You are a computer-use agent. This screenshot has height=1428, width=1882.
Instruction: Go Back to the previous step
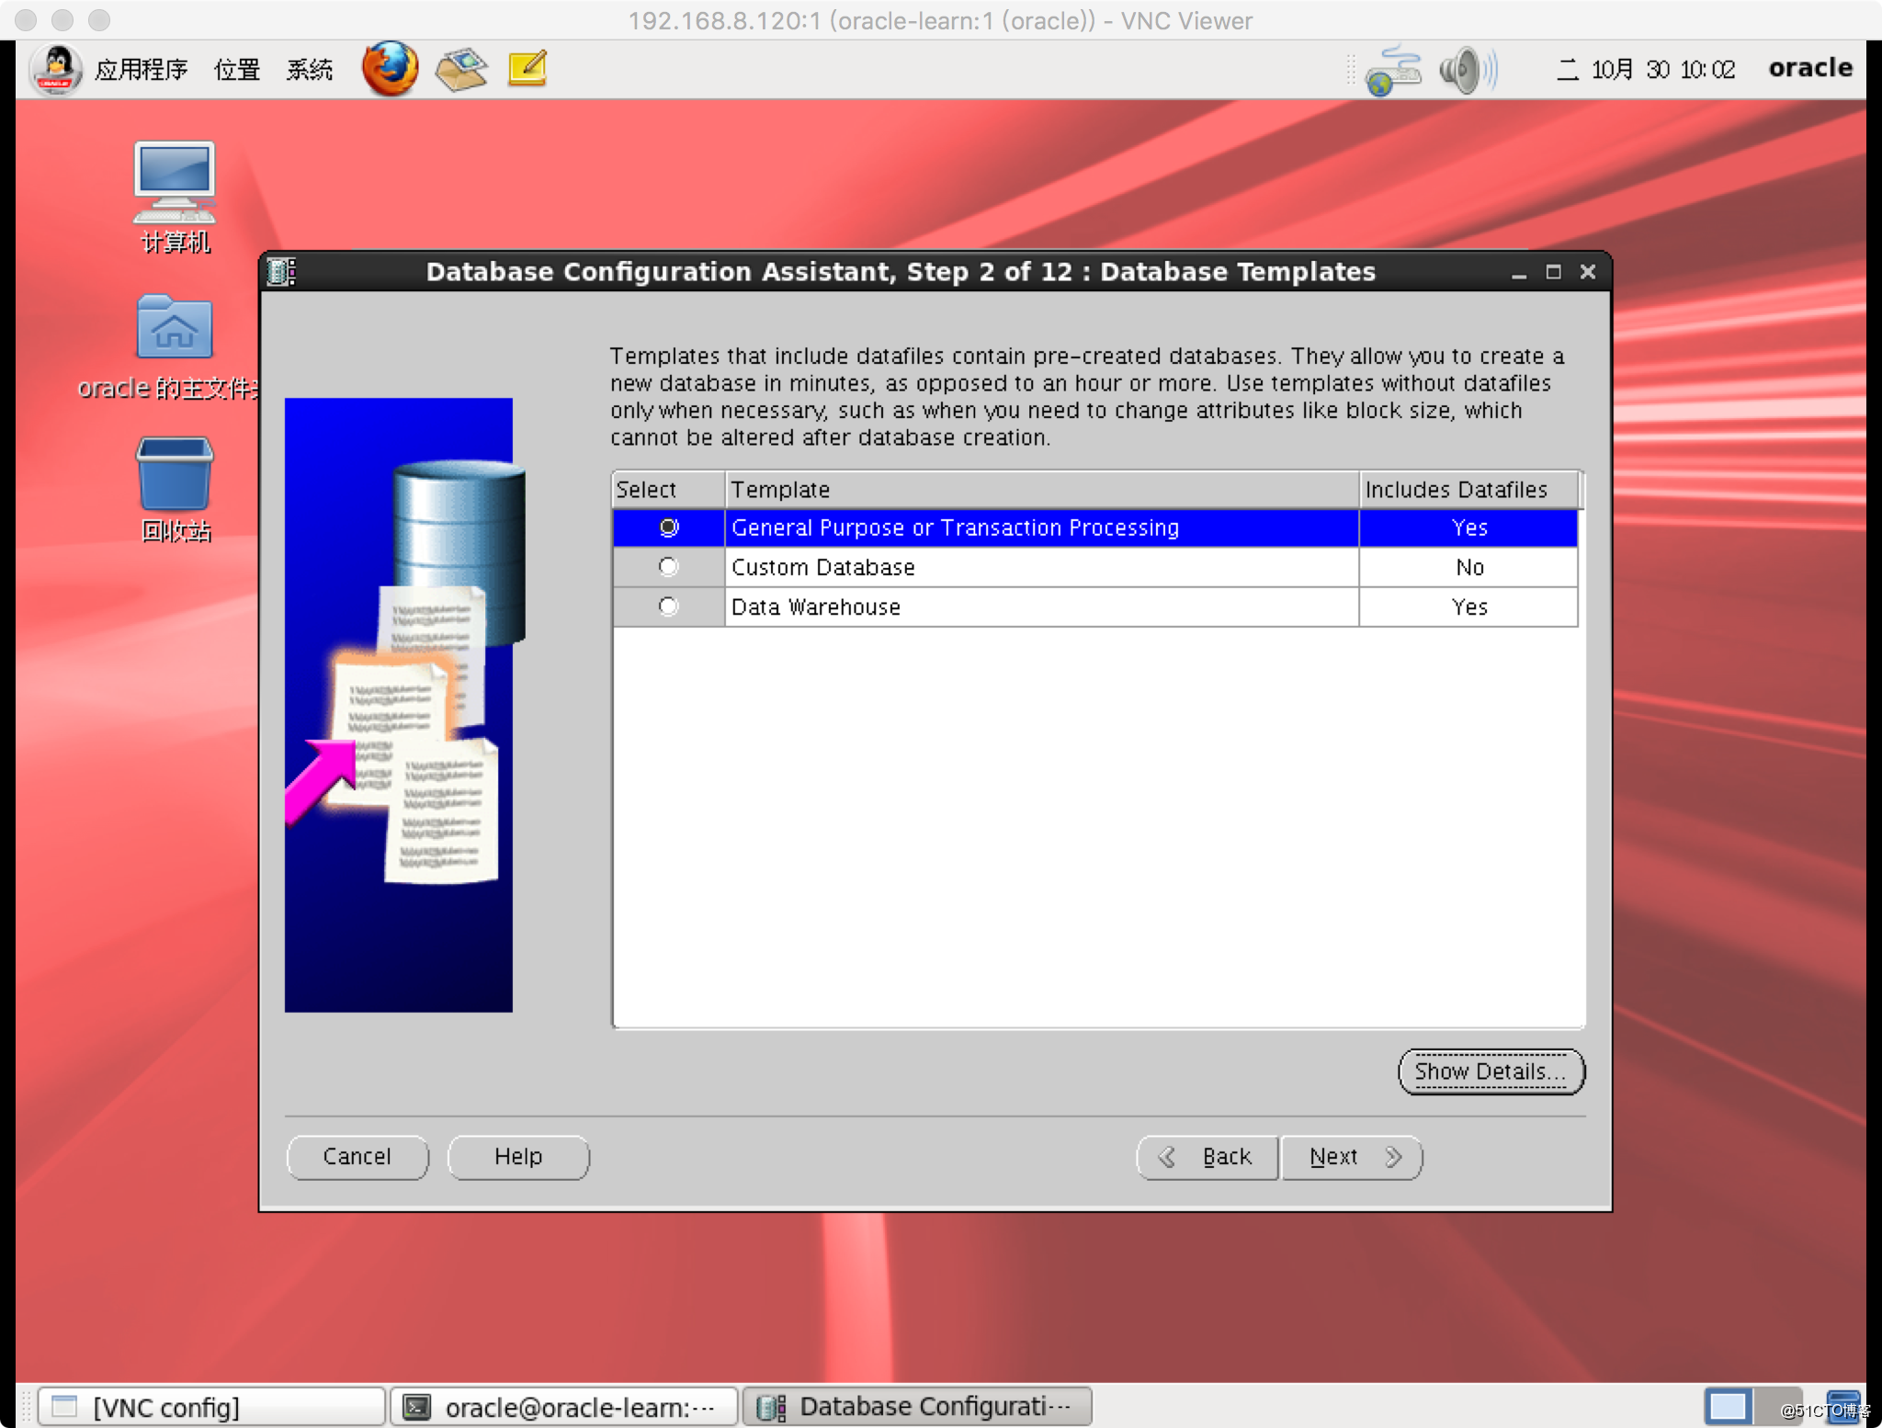pos(1207,1157)
